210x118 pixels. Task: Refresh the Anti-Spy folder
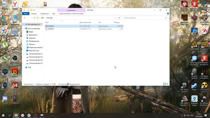point(119,18)
